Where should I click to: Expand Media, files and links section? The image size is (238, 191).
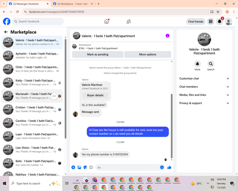coord(204,95)
